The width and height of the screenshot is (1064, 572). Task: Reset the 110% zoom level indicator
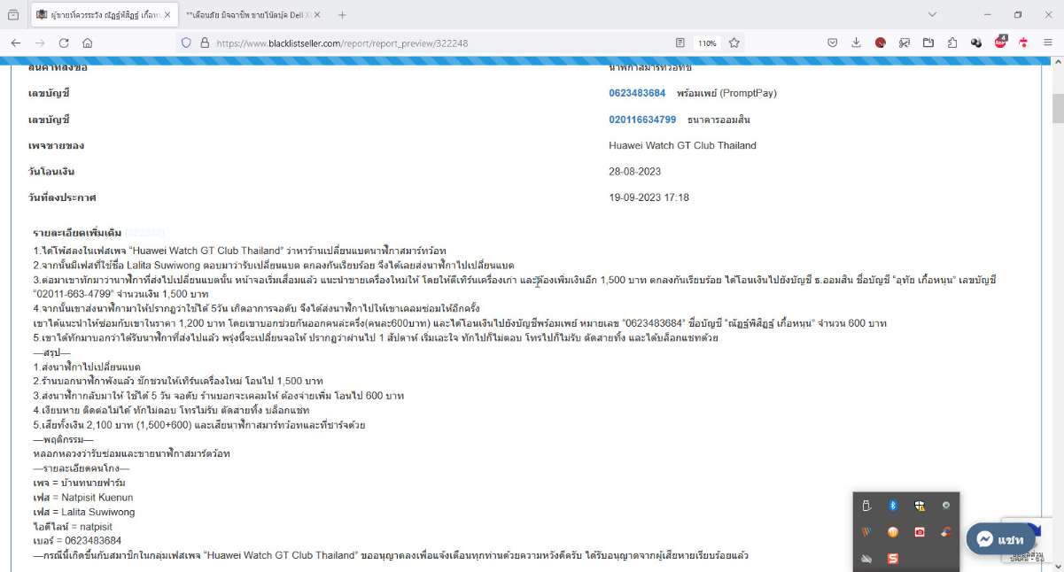point(706,43)
